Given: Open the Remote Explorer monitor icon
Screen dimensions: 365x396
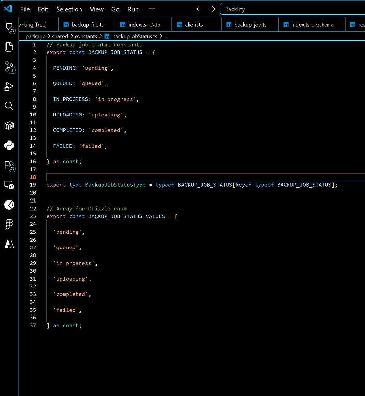Looking at the screenshot, I should (x=9, y=185).
